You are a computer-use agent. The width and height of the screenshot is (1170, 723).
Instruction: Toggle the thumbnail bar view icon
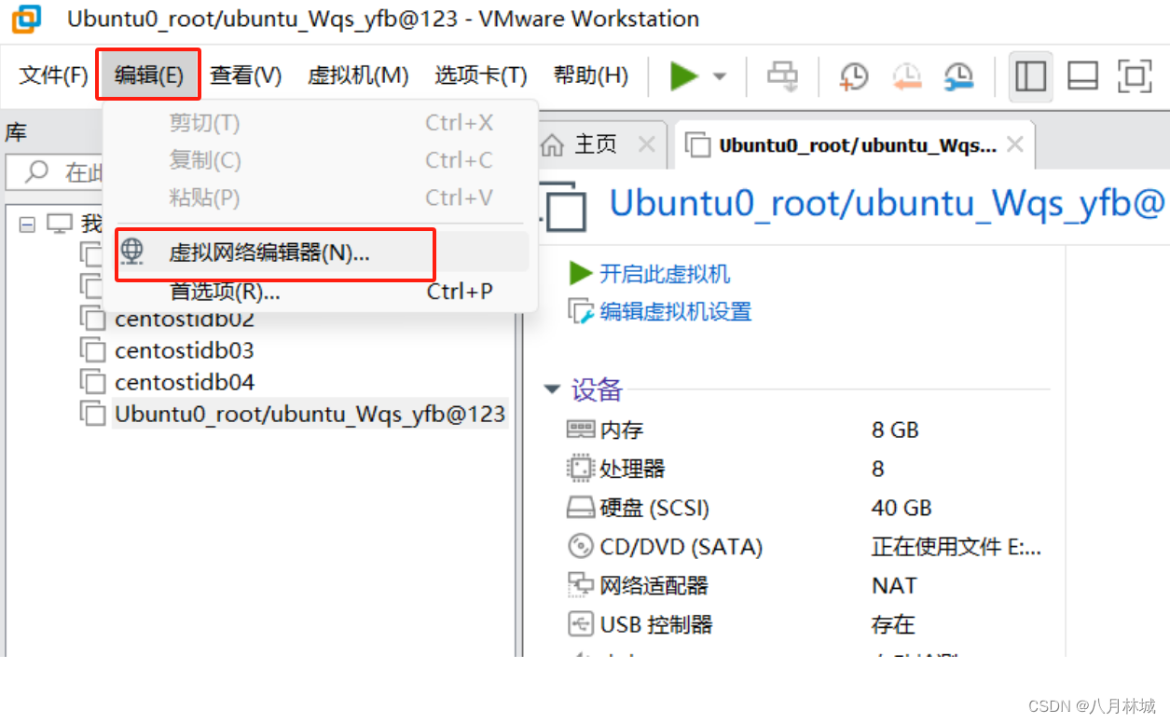tap(1082, 76)
